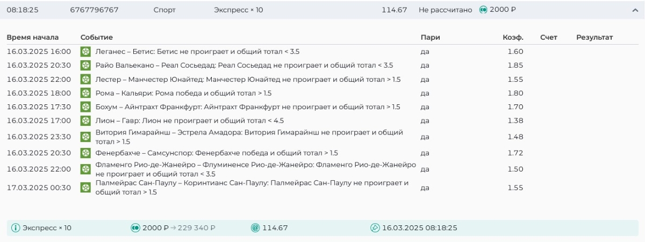The height and width of the screenshot is (242, 645).
Task: Click the 1.38 coefficient for Лион – Гавр
Action: pos(515,120)
